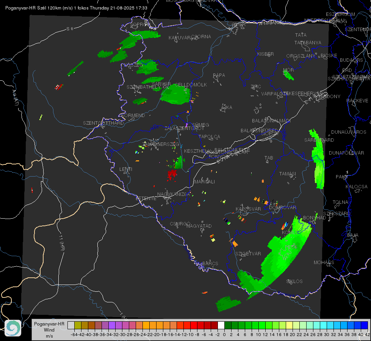Click the LENTI label on the map
Screen dimensions: 371x341
coord(126,169)
